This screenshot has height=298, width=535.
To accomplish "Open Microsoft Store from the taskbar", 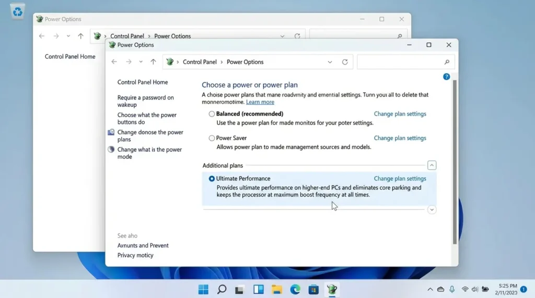I will [x=313, y=290].
